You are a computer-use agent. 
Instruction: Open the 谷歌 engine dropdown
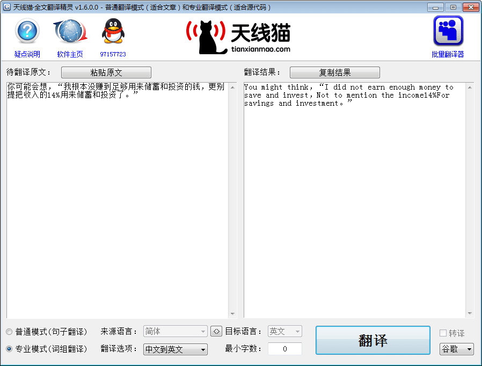coord(456,349)
